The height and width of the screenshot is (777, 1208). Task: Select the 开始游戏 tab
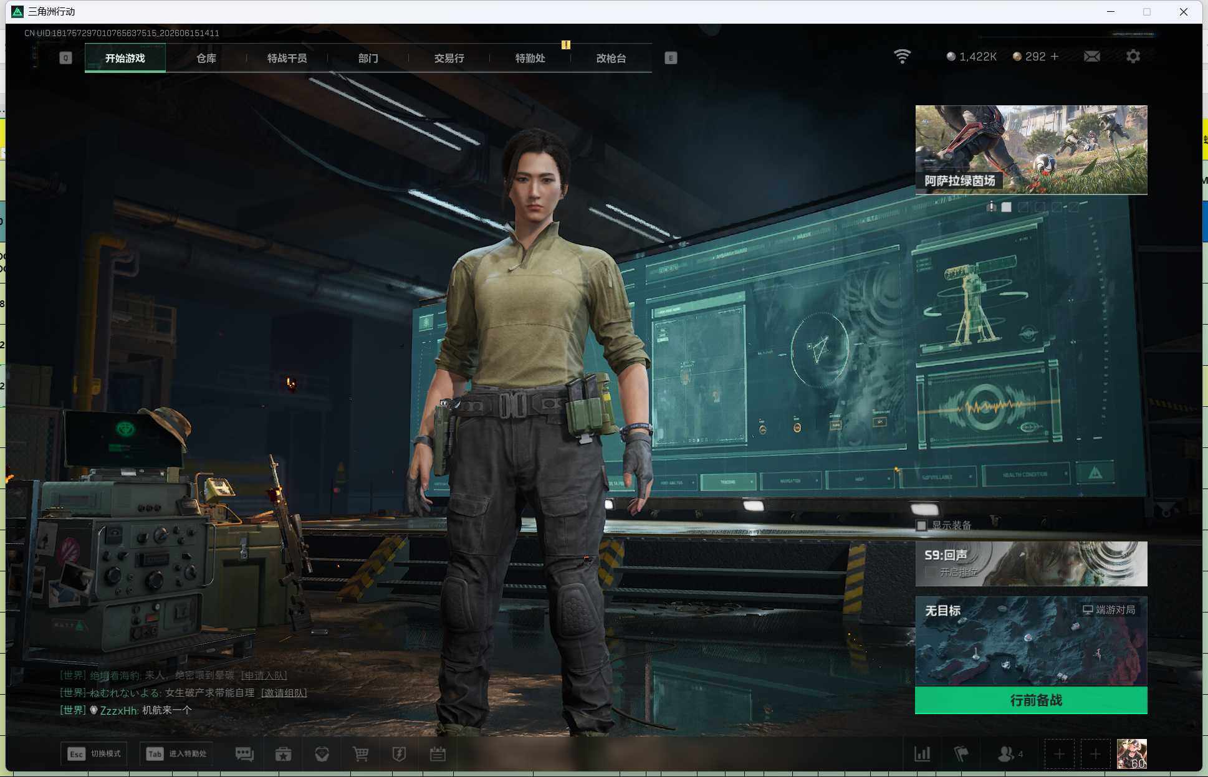[125, 58]
